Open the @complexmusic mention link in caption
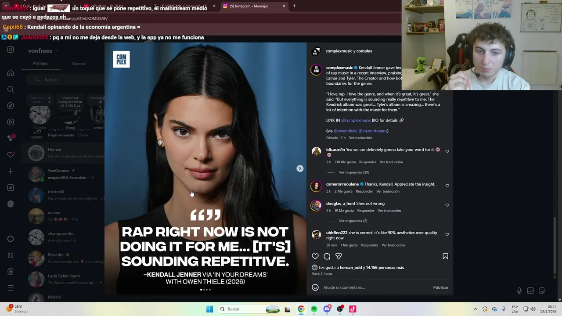This screenshot has height=316, width=562. tap(356, 120)
